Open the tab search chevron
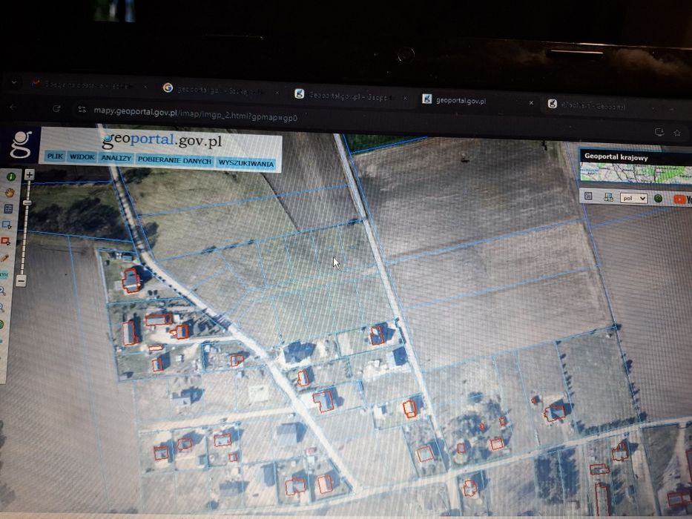Screen dimensions: 692x519 13,82
